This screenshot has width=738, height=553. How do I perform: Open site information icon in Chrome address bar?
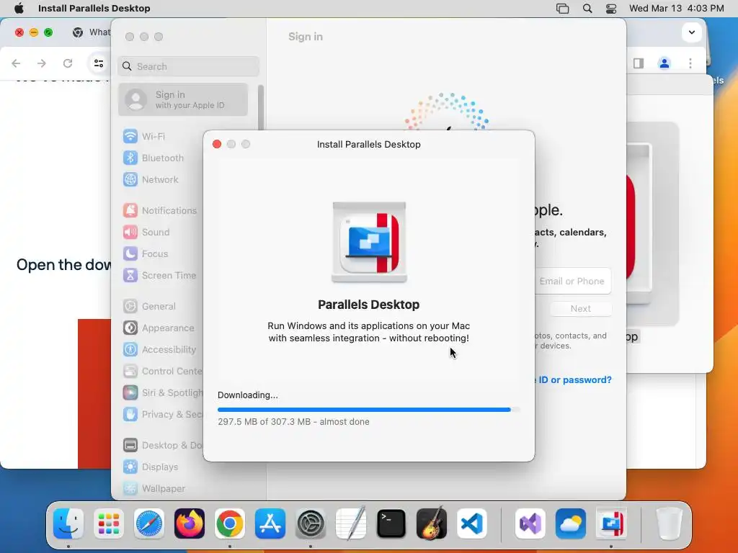(x=98, y=63)
